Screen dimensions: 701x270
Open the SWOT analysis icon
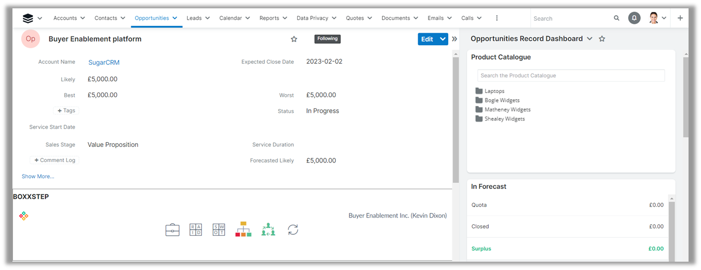coord(219,230)
